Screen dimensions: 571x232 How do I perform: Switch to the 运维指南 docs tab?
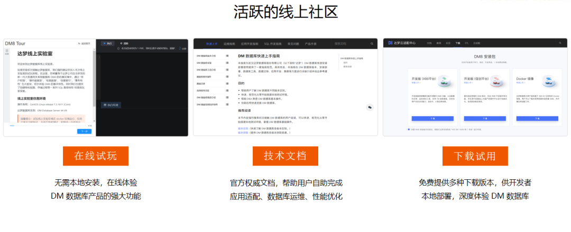[229, 44]
